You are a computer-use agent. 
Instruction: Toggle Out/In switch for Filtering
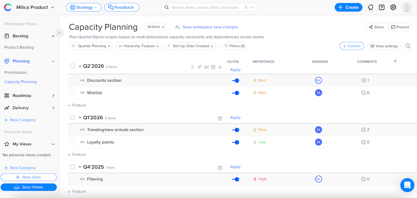point(236,179)
